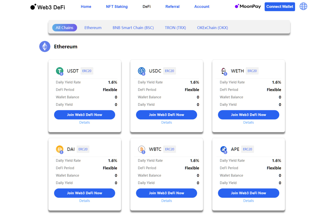The height and width of the screenshot is (214, 325).
Task: Click Daily Yield Rate label on WBTC card
Action: (150, 161)
